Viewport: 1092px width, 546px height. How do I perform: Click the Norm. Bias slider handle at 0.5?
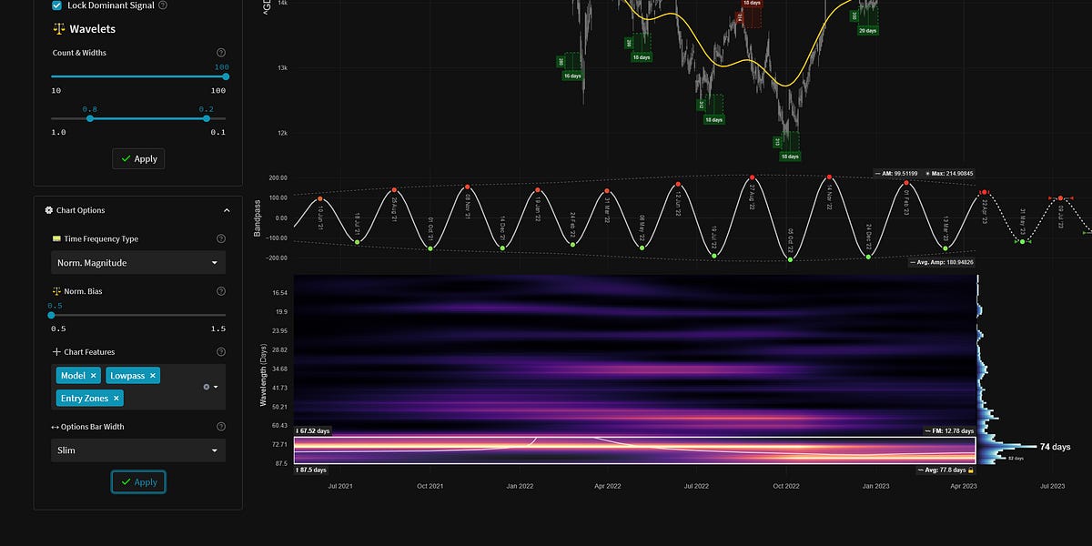(51, 315)
